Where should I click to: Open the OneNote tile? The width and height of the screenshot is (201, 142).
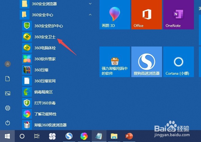click(x=179, y=15)
